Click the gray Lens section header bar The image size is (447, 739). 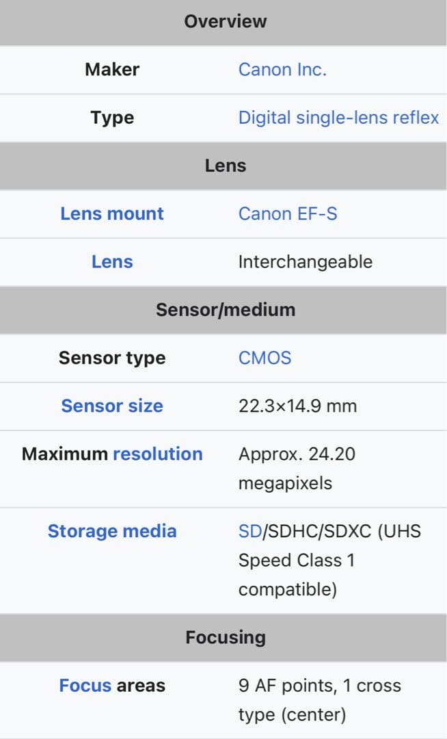pyautogui.click(x=225, y=166)
